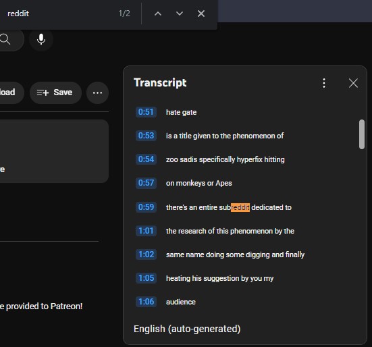Click the transcript scrollbar thumb
This screenshot has width=372, height=347.
point(362,134)
